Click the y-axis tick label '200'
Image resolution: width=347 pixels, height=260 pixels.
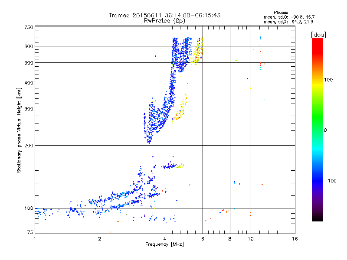(29, 146)
